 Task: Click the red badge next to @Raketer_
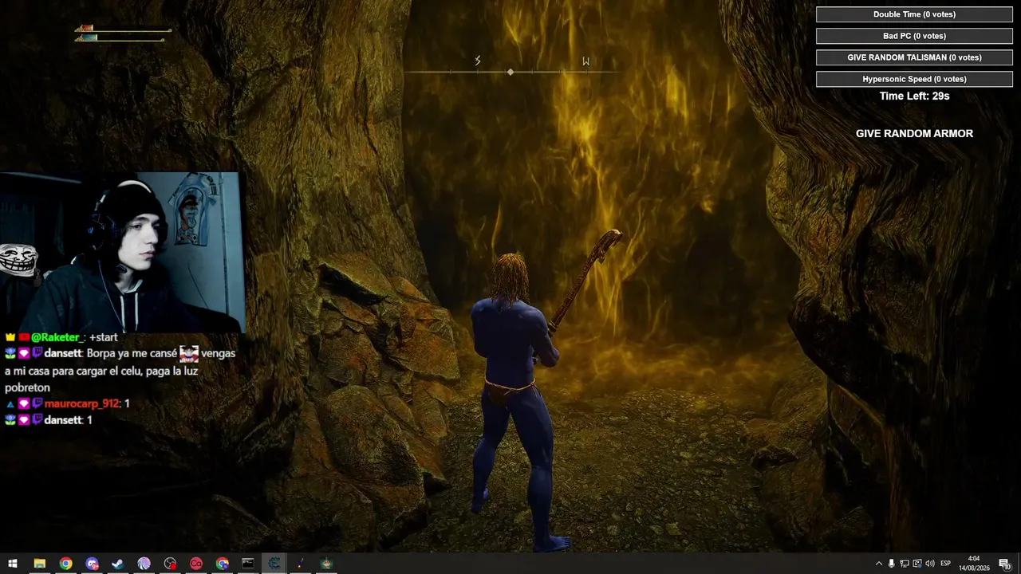pos(24,338)
